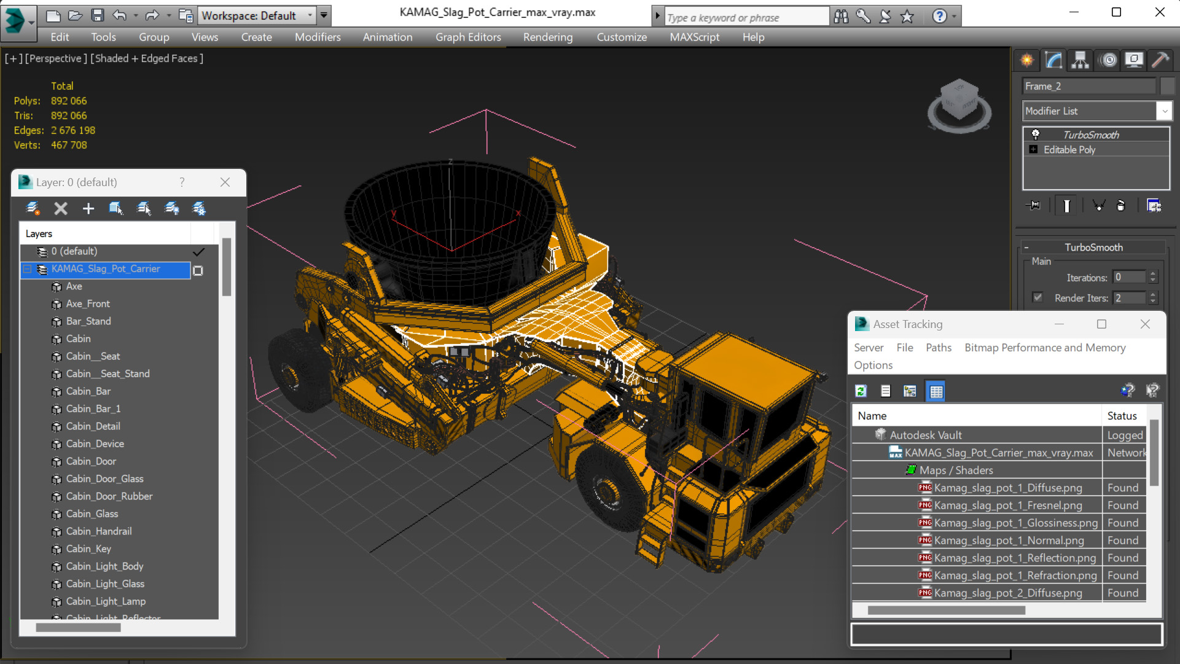The width and height of the screenshot is (1180, 664).
Task: Open the Display command panel tab
Action: (x=1134, y=60)
